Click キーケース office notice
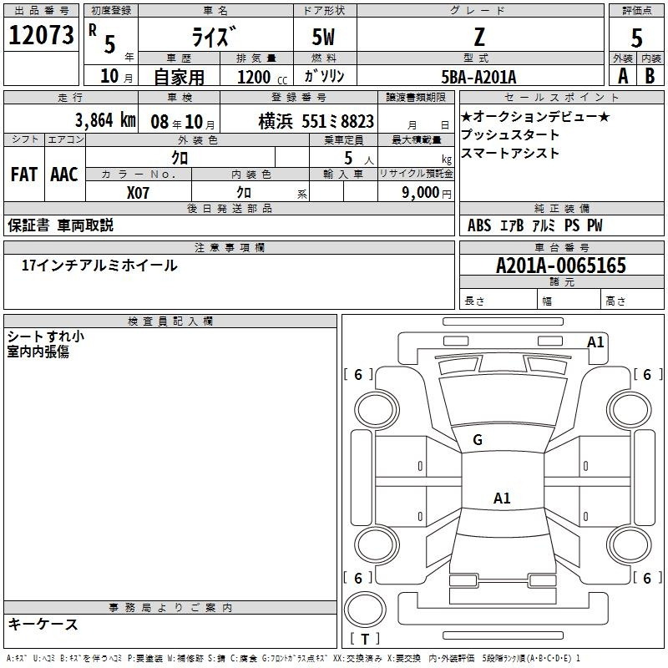Screen dimensions: 668x668 coord(43,625)
